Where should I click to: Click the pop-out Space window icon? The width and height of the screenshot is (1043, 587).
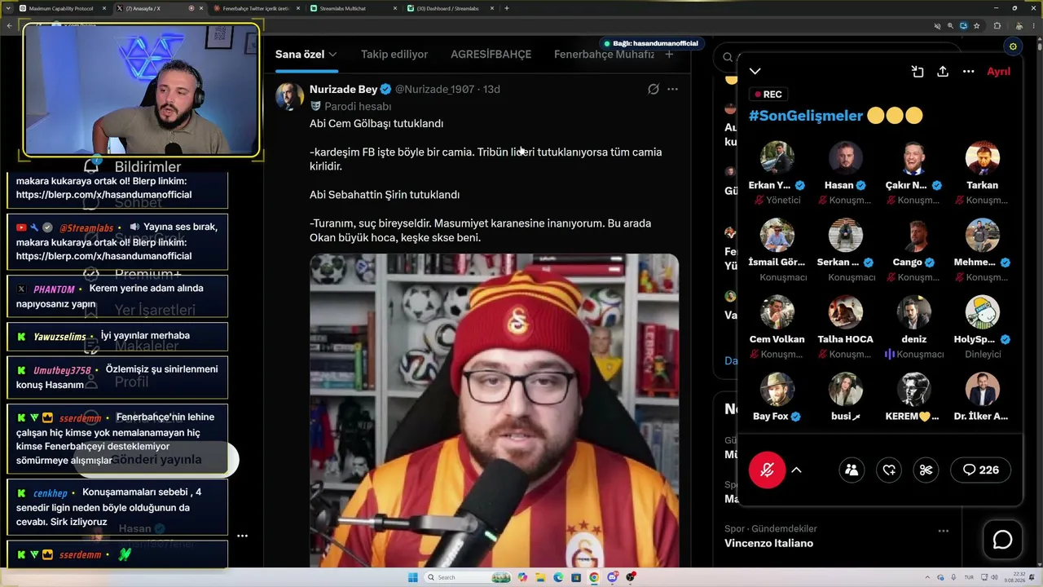coord(918,72)
